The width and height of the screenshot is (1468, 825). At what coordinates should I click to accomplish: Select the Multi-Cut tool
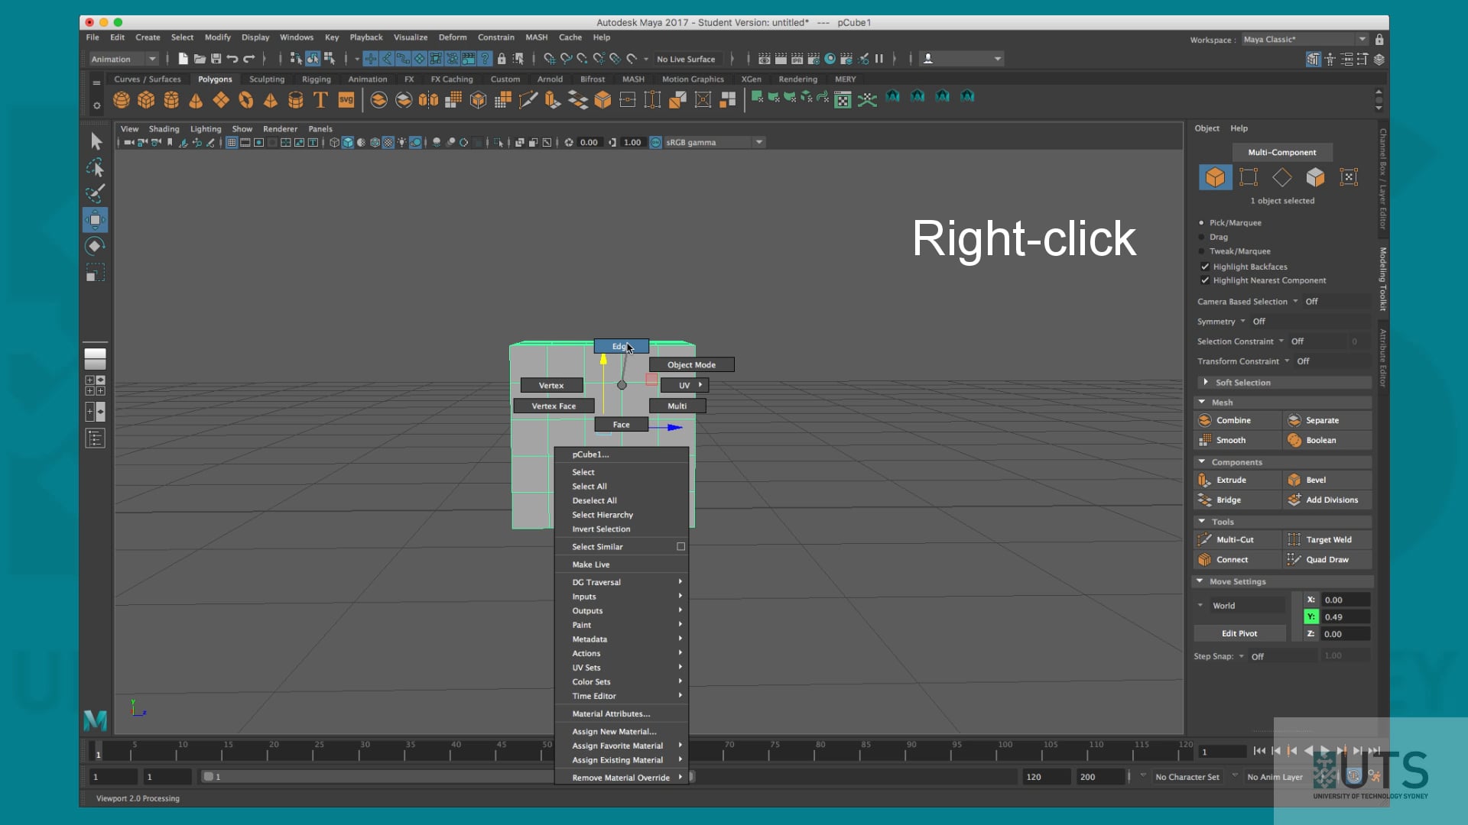click(1236, 539)
